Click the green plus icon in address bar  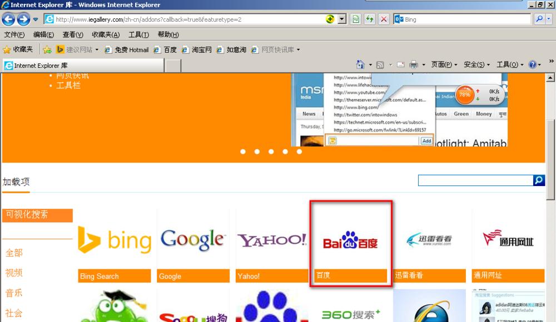[x=330, y=19]
